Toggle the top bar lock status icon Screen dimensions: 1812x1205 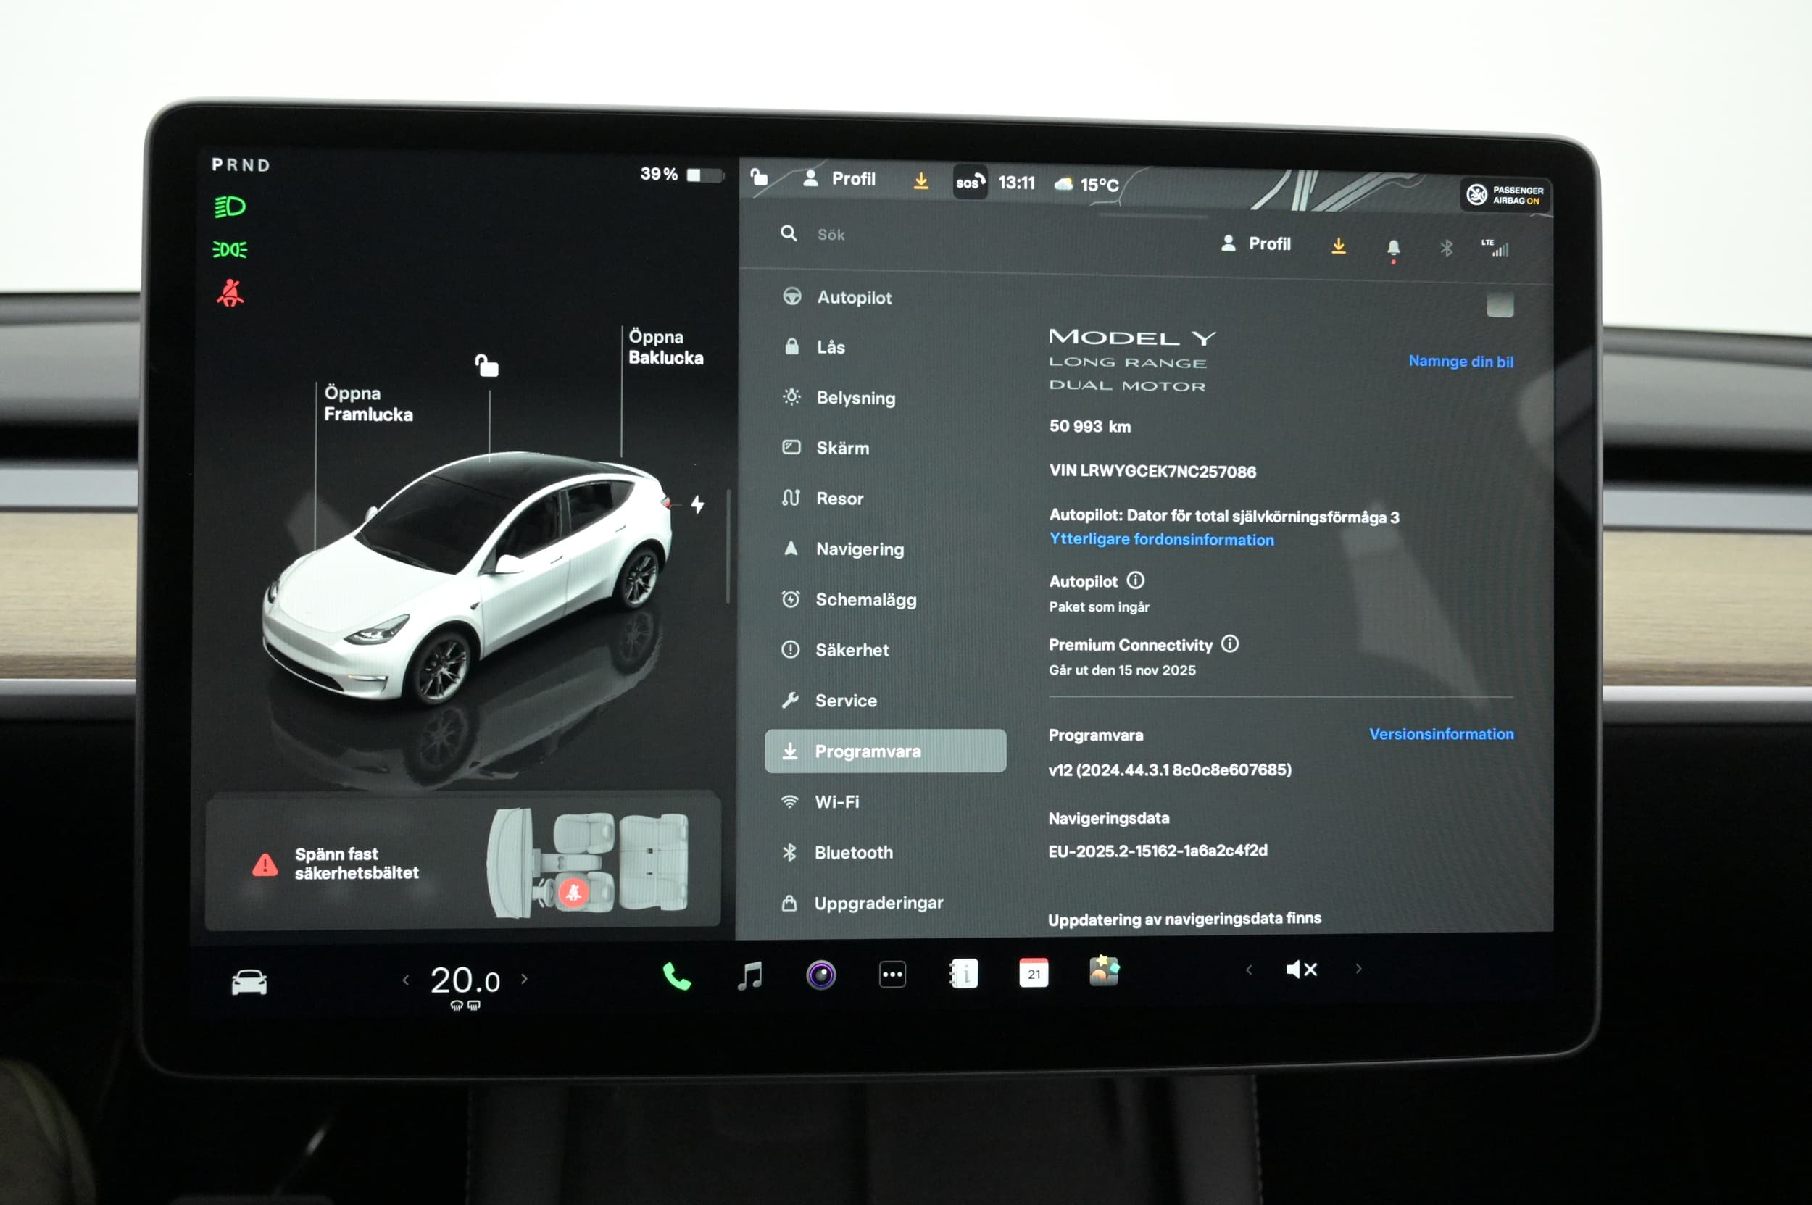[759, 178]
